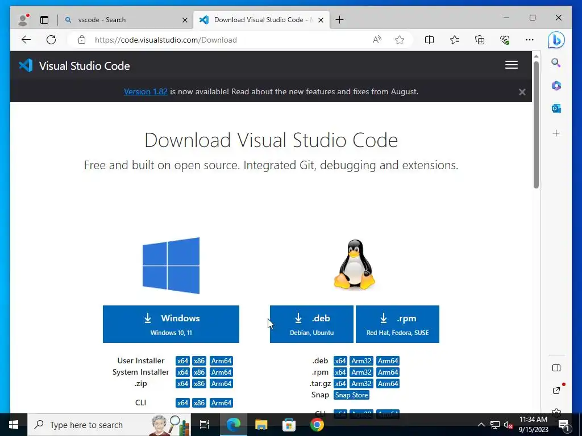Open the Edge Settings and more menu
Viewport: 582px width, 436px height.
(530, 40)
